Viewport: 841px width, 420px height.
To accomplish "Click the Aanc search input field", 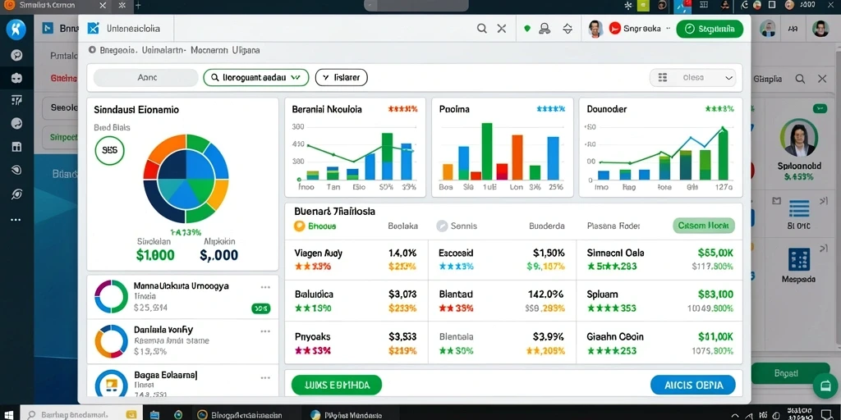I will pyautogui.click(x=146, y=78).
